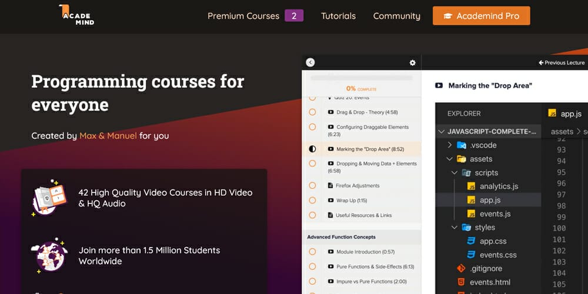Open lecture Module Introduction (0:57)

[366, 252]
